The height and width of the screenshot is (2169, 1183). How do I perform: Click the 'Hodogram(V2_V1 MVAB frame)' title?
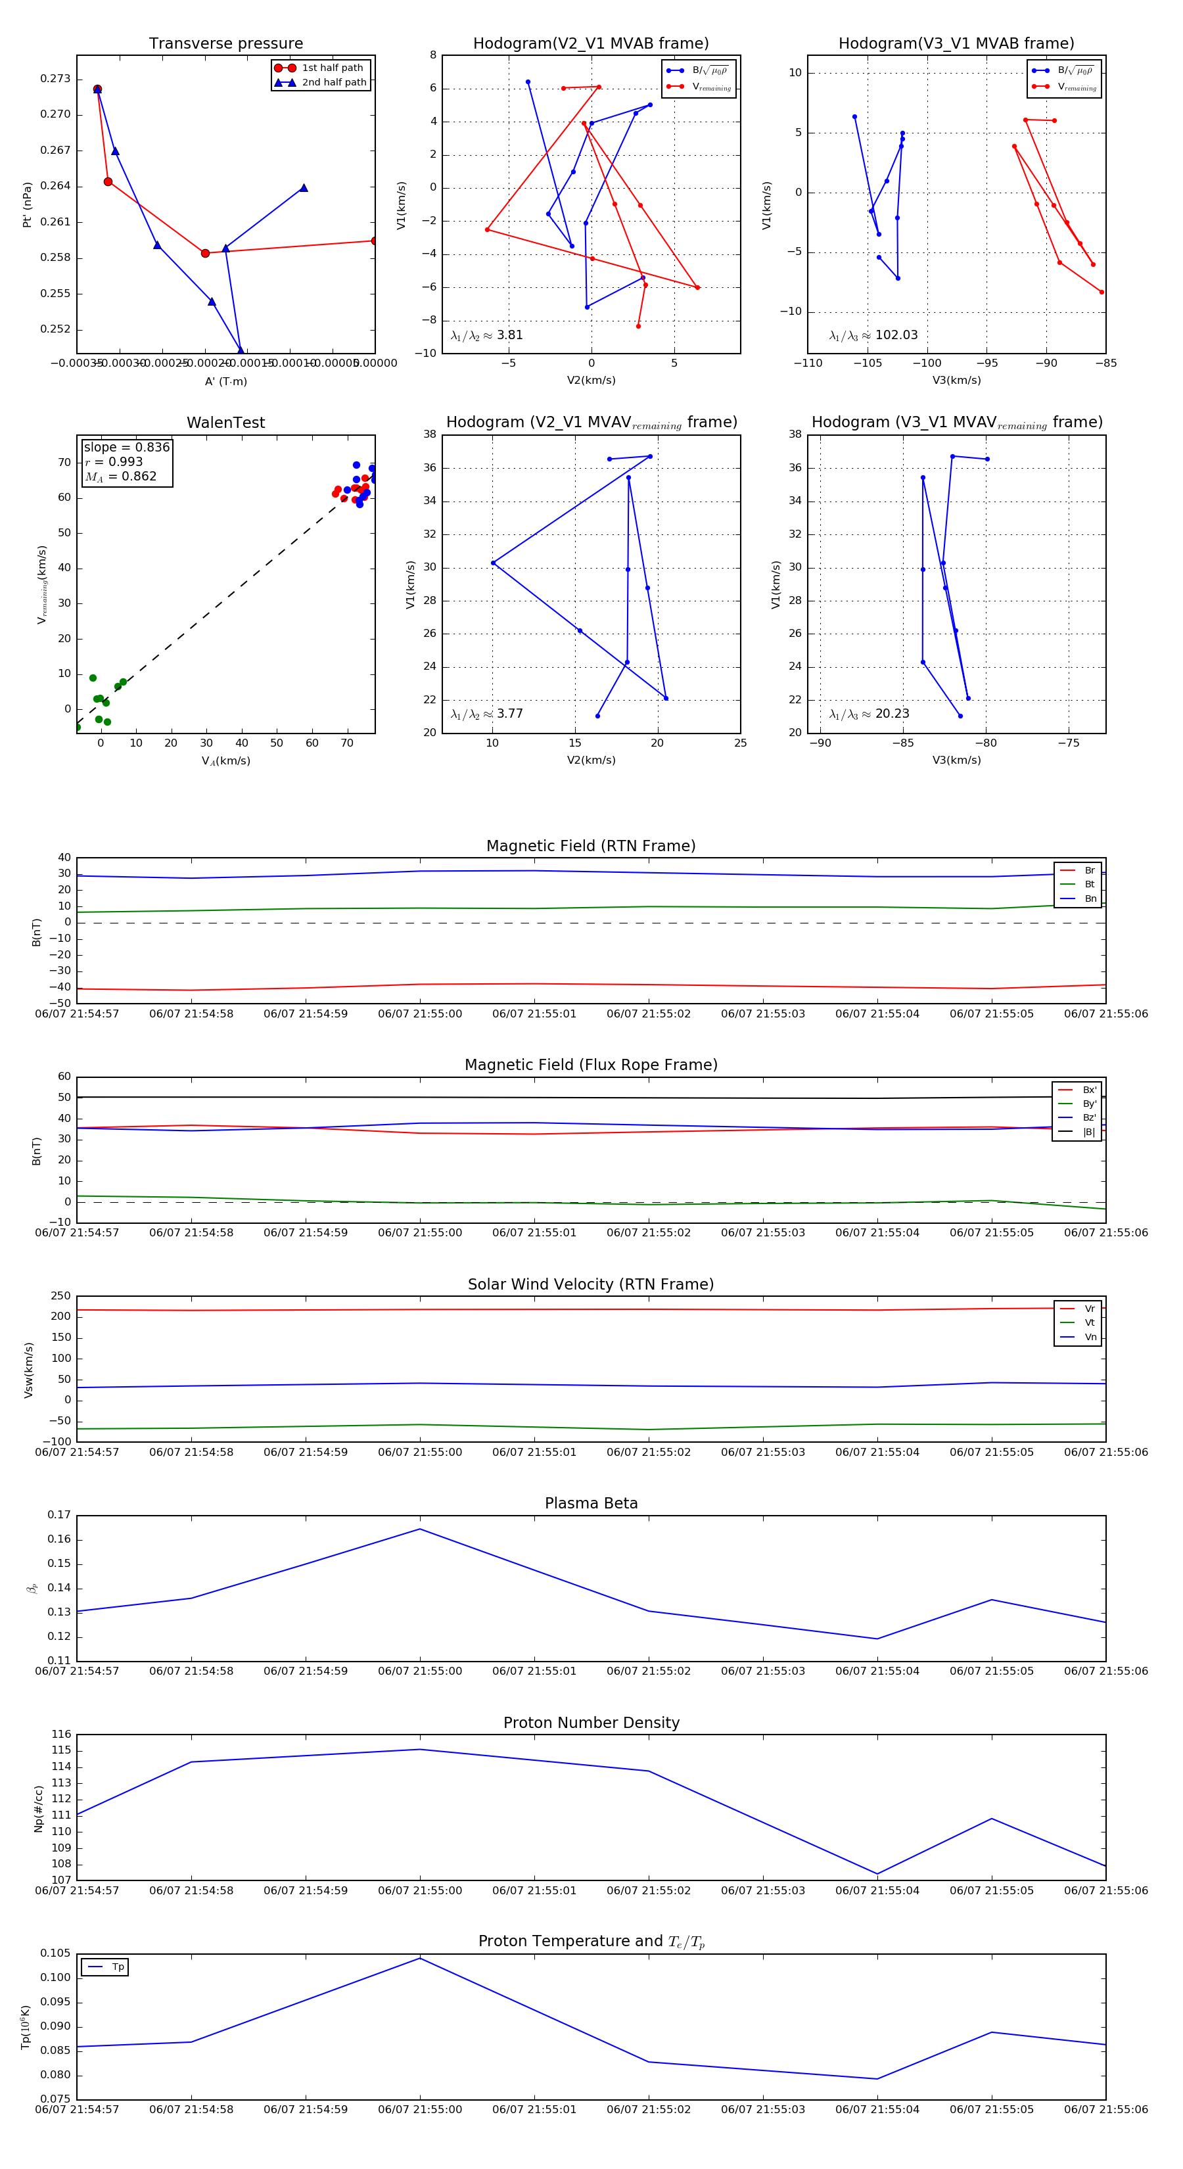pyautogui.click(x=591, y=44)
